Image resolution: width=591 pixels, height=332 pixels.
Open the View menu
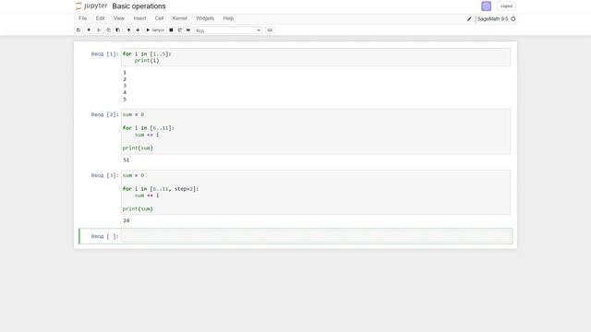pos(119,18)
